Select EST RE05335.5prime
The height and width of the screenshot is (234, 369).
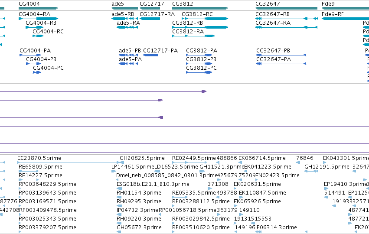click(x=180, y=197)
